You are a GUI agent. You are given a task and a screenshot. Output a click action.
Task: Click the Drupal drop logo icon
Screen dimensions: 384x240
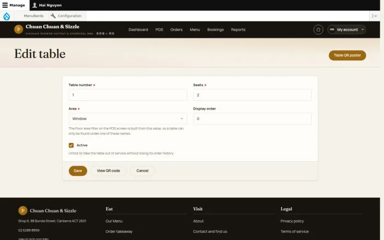(x=7, y=16)
